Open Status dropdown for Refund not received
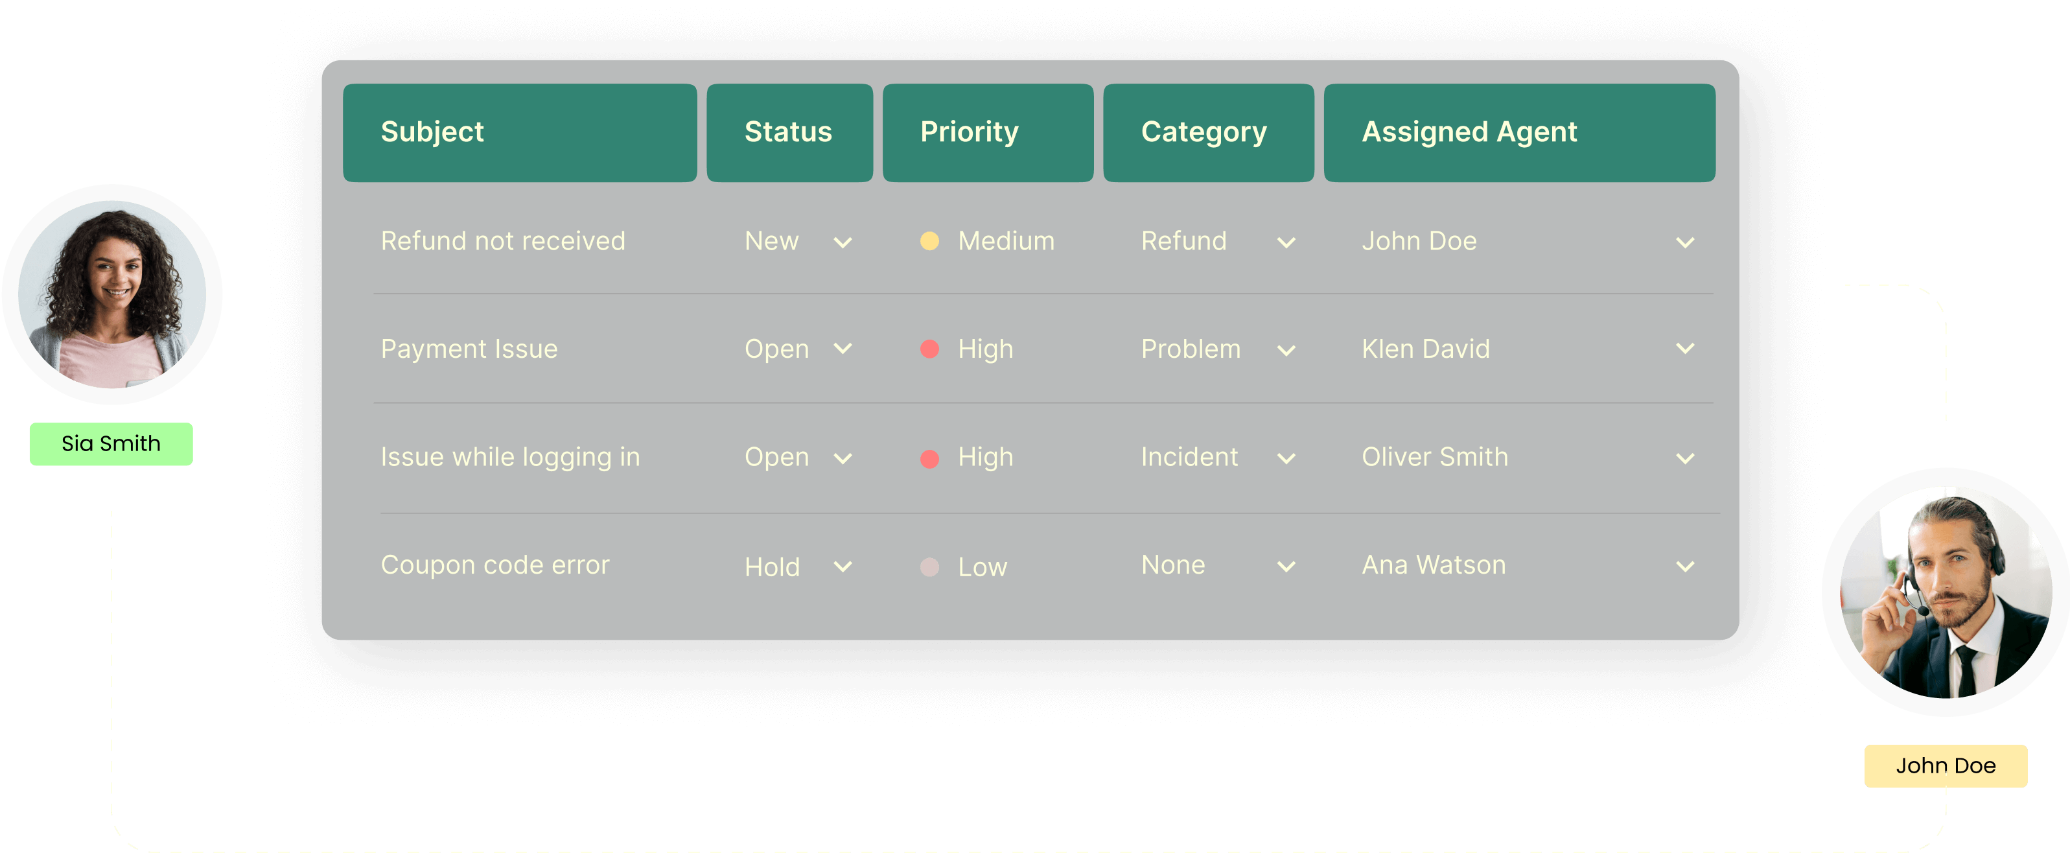This screenshot has height=853, width=2070. point(842,242)
